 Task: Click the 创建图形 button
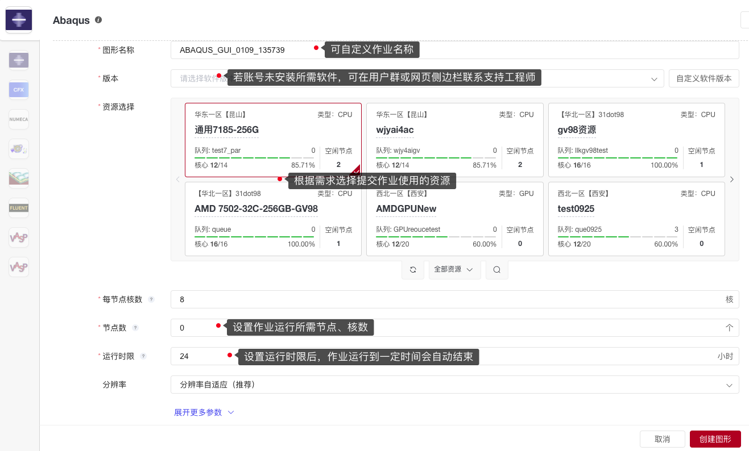(x=715, y=439)
